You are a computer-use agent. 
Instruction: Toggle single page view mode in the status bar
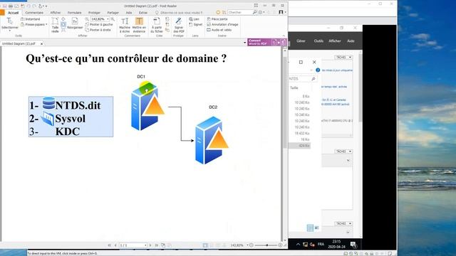205,245
